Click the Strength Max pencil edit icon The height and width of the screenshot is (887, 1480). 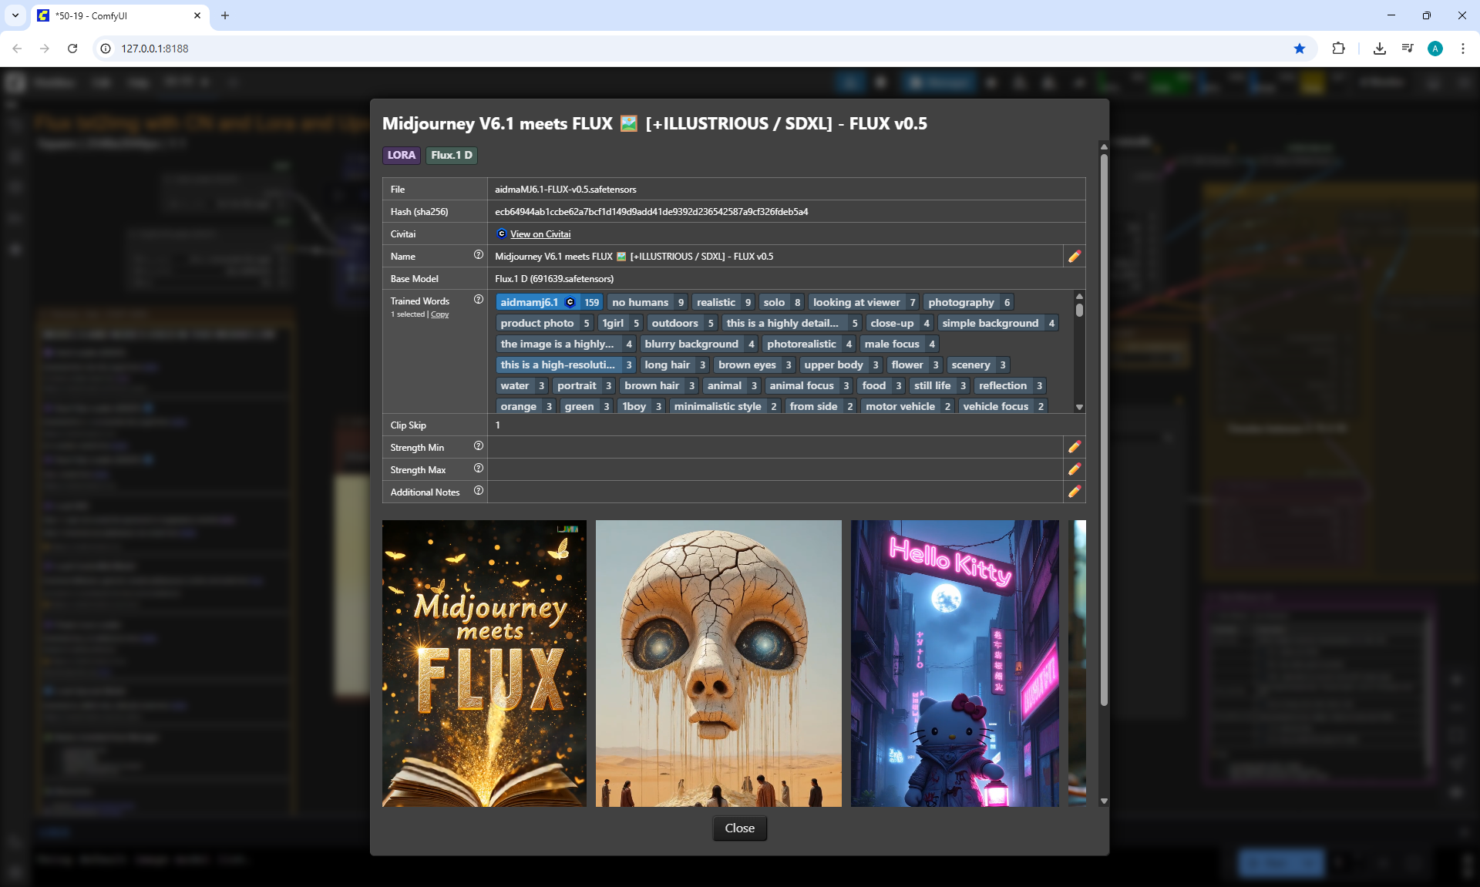coord(1074,469)
